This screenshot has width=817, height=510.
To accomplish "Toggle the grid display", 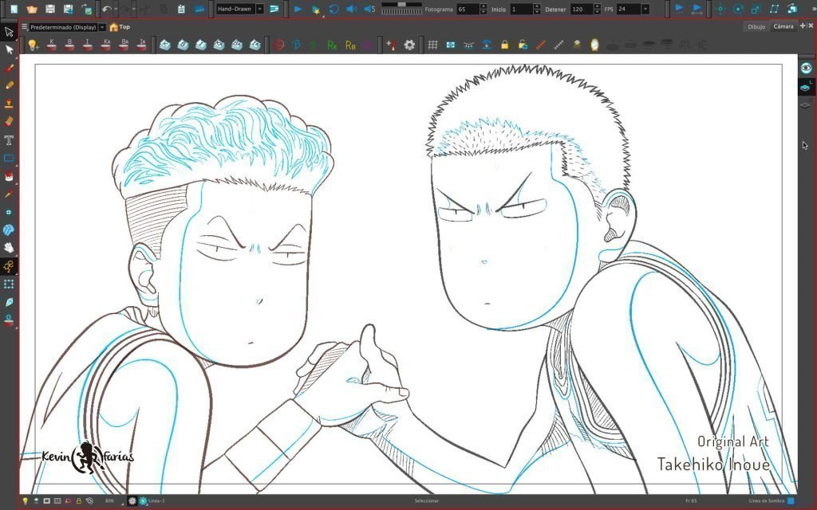I will point(432,45).
